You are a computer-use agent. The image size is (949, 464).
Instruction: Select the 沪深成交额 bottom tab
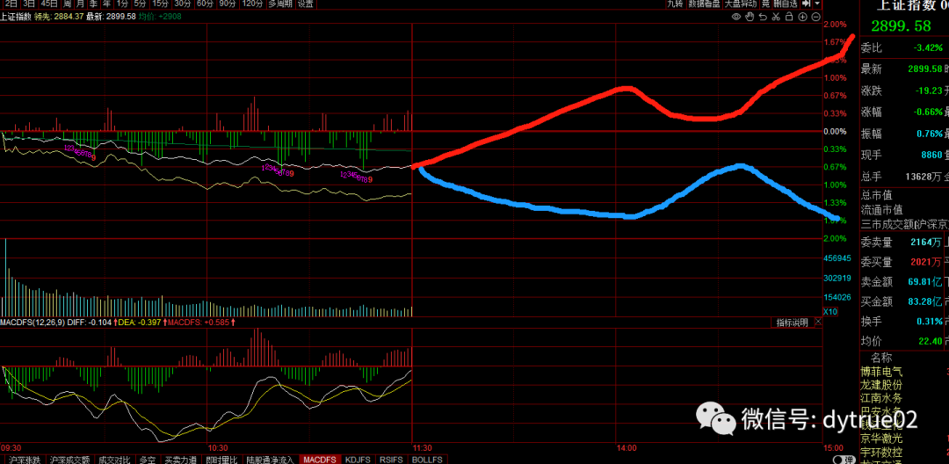[70, 460]
